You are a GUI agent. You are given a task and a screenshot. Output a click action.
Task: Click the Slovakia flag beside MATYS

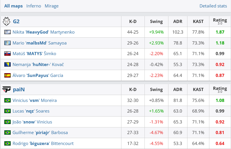point(7,54)
